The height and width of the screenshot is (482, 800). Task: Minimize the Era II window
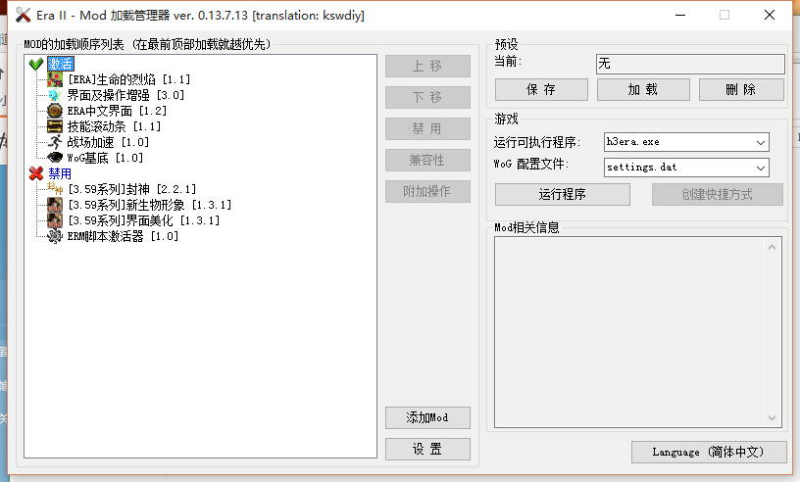pos(680,16)
